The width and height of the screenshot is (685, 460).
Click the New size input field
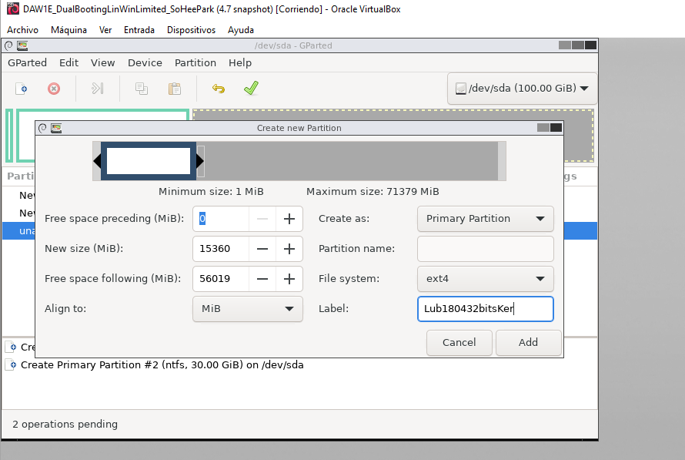221,249
